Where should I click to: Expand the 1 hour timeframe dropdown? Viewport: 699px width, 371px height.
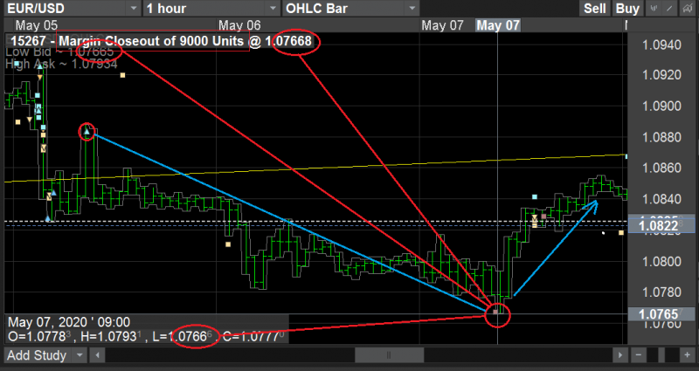click(x=273, y=9)
